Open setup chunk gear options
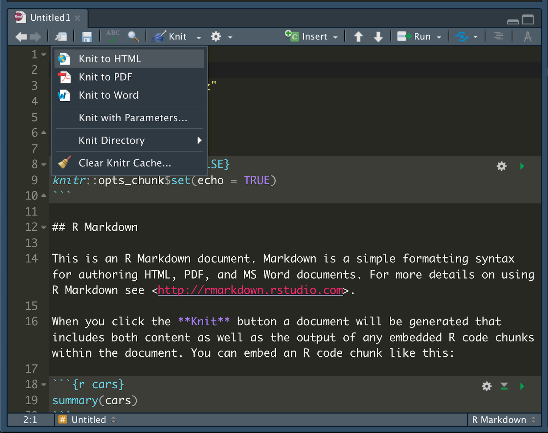 pos(501,166)
